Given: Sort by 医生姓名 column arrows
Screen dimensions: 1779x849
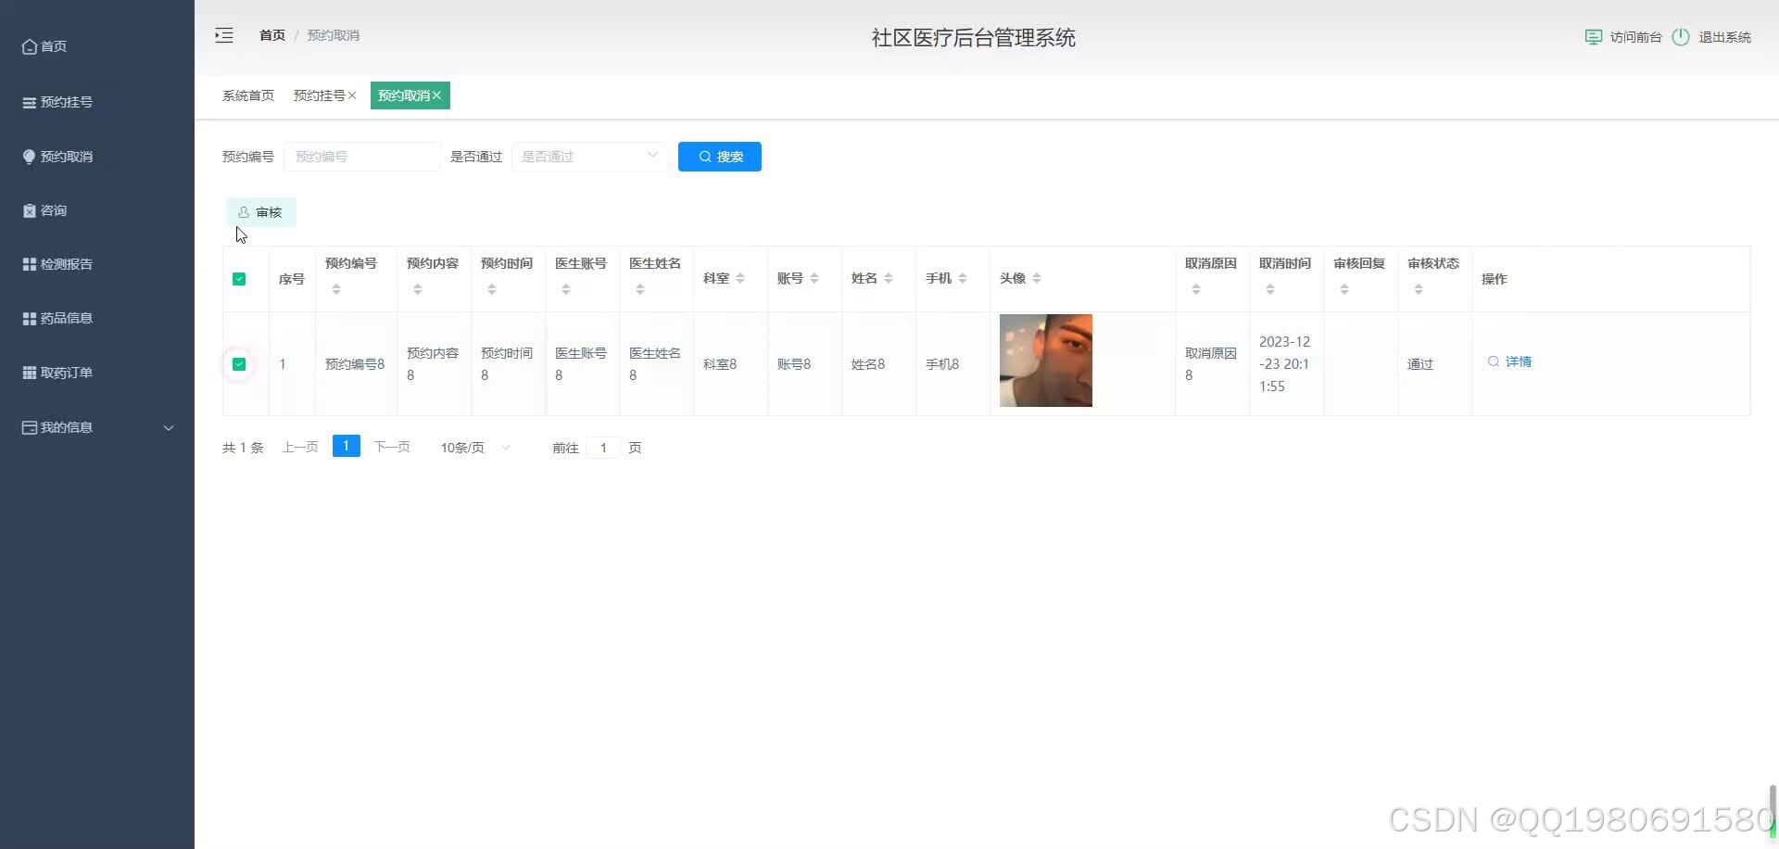Looking at the screenshot, I should pyautogui.click(x=640, y=289).
